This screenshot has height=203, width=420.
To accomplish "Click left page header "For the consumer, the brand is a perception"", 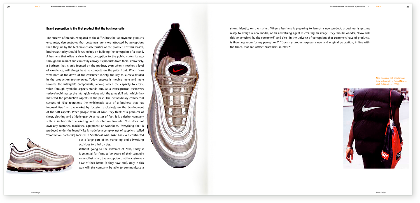I will (68, 6).
